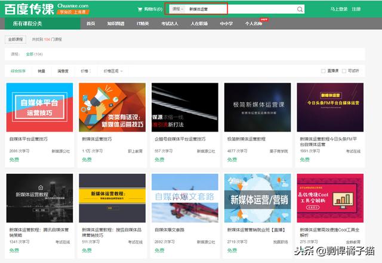Viewport: 382px width, 263px height.
Task: Click course title 自媒体爆文套路
Action: click(170, 230)
